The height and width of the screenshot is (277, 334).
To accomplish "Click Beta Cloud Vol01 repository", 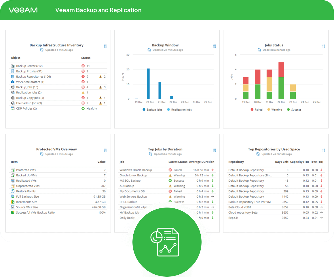I will [x=240, y=207].
